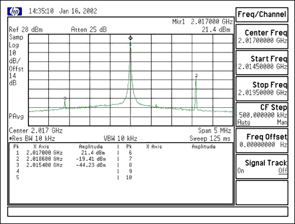
Task: Click the Ref 28 dBm label
Action: click(26, 29)
